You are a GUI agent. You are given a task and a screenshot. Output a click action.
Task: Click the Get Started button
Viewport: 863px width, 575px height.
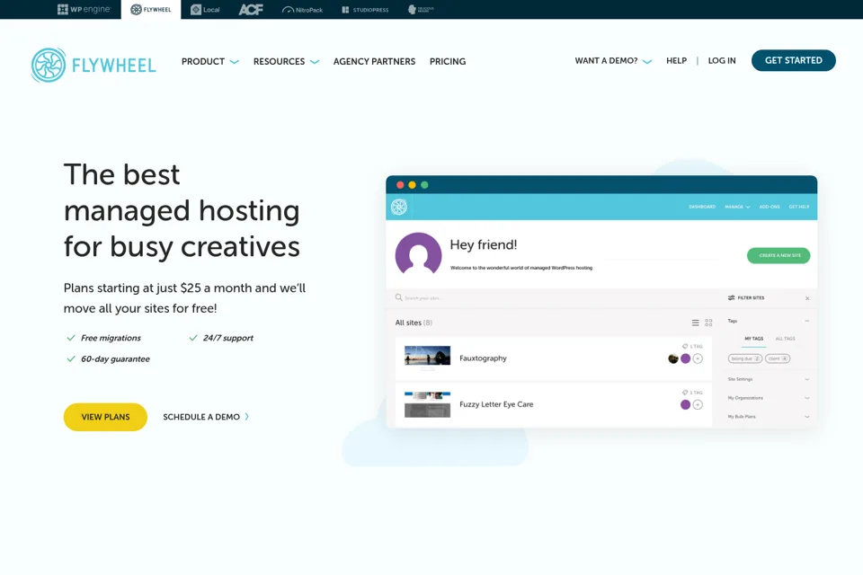coord(793,60)
